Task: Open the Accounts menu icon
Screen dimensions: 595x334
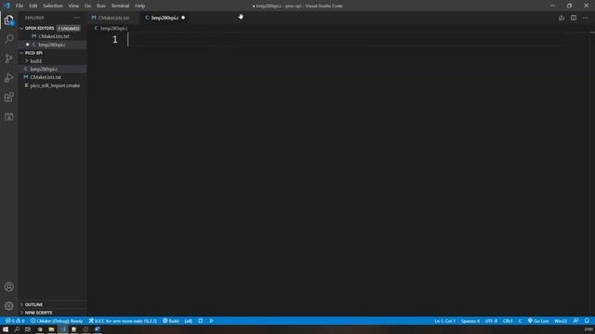Action: (8, 287)
